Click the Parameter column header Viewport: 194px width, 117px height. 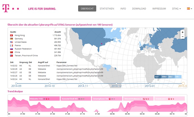pyautogui.click(x=62, y=62)
